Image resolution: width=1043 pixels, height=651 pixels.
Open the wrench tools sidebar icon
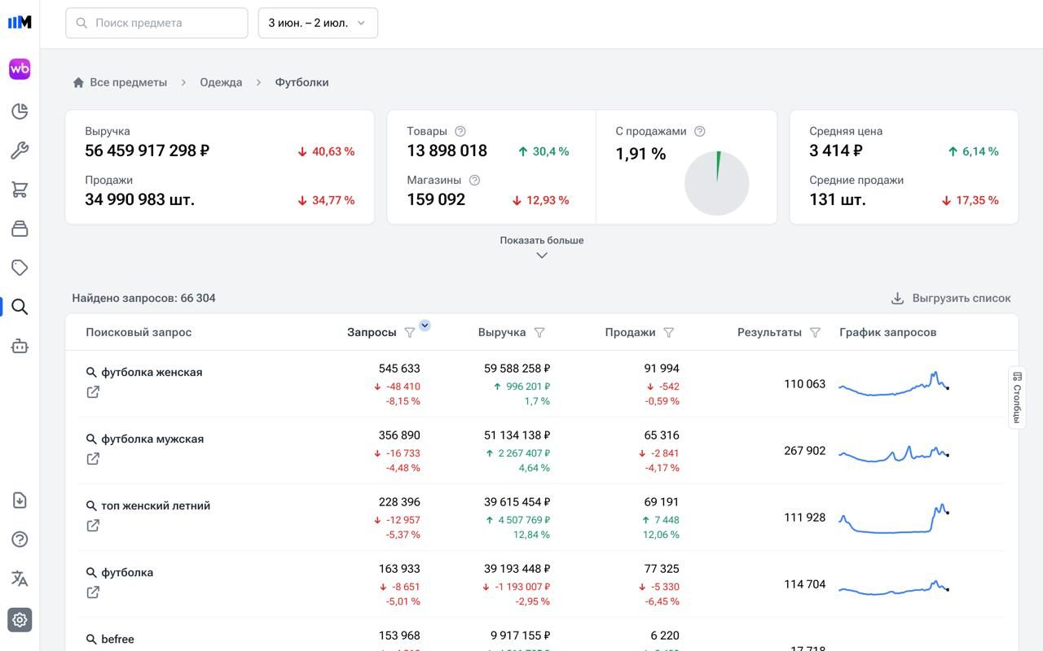20,151
